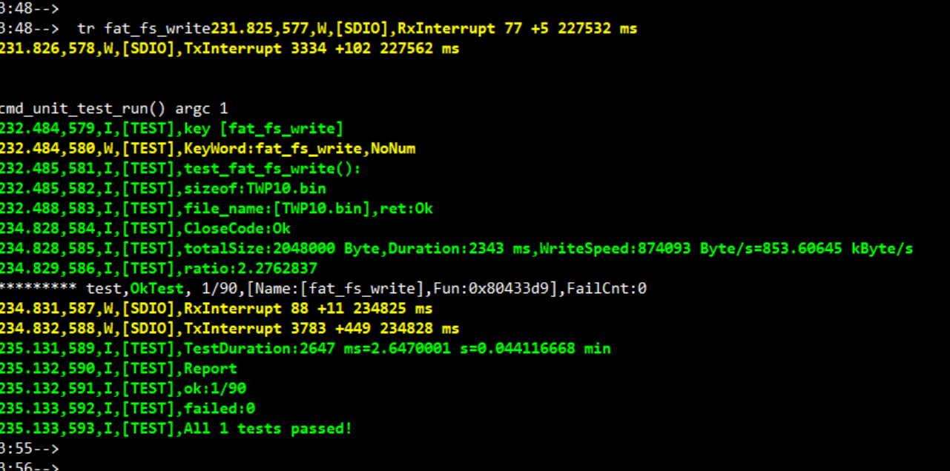950x471 pixels.
Task: Click the KeyWord:fat_fs_write,NoNum warning line
Action: click(x=208, y=149)
